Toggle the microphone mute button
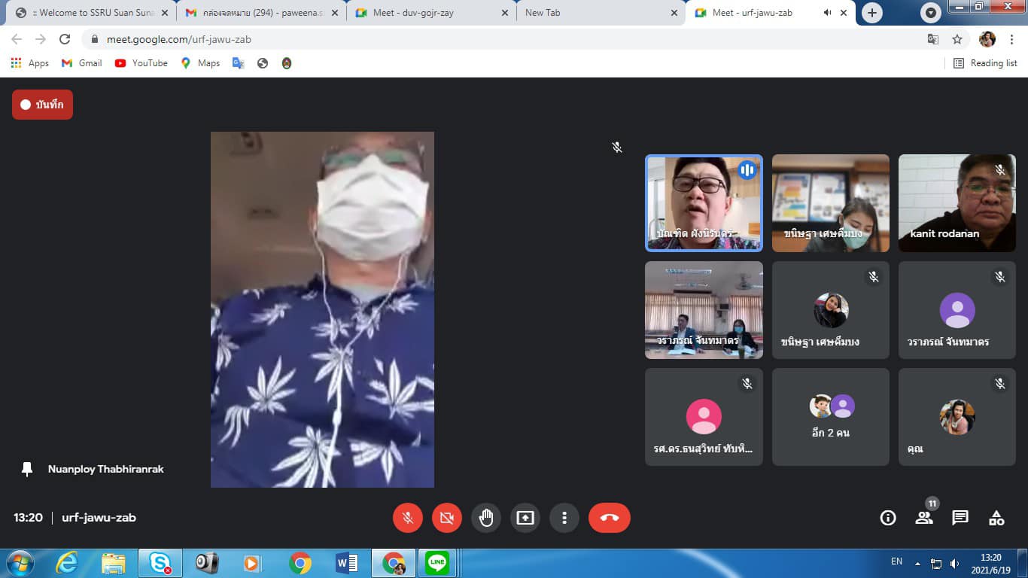The width and height of the screenshot is (1028, 578). pyautogui.click(x=407, y=518)
